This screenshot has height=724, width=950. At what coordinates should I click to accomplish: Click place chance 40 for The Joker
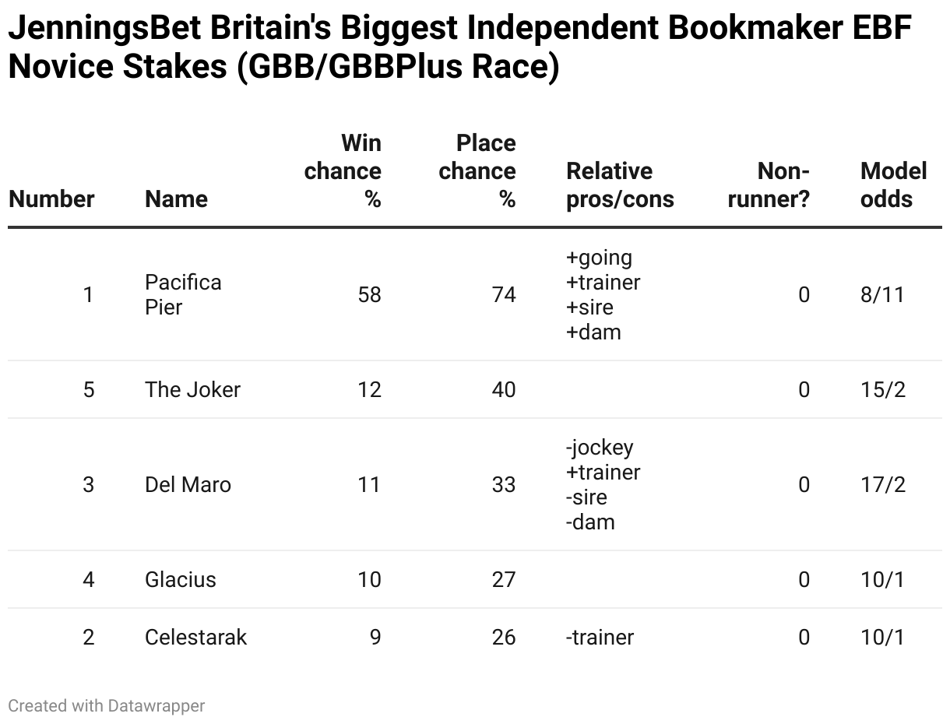click(503, 389)
